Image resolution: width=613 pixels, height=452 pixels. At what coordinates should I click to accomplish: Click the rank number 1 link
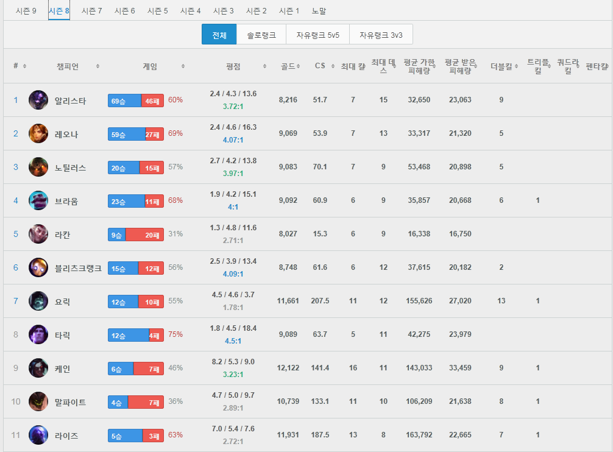pos(15,100)
